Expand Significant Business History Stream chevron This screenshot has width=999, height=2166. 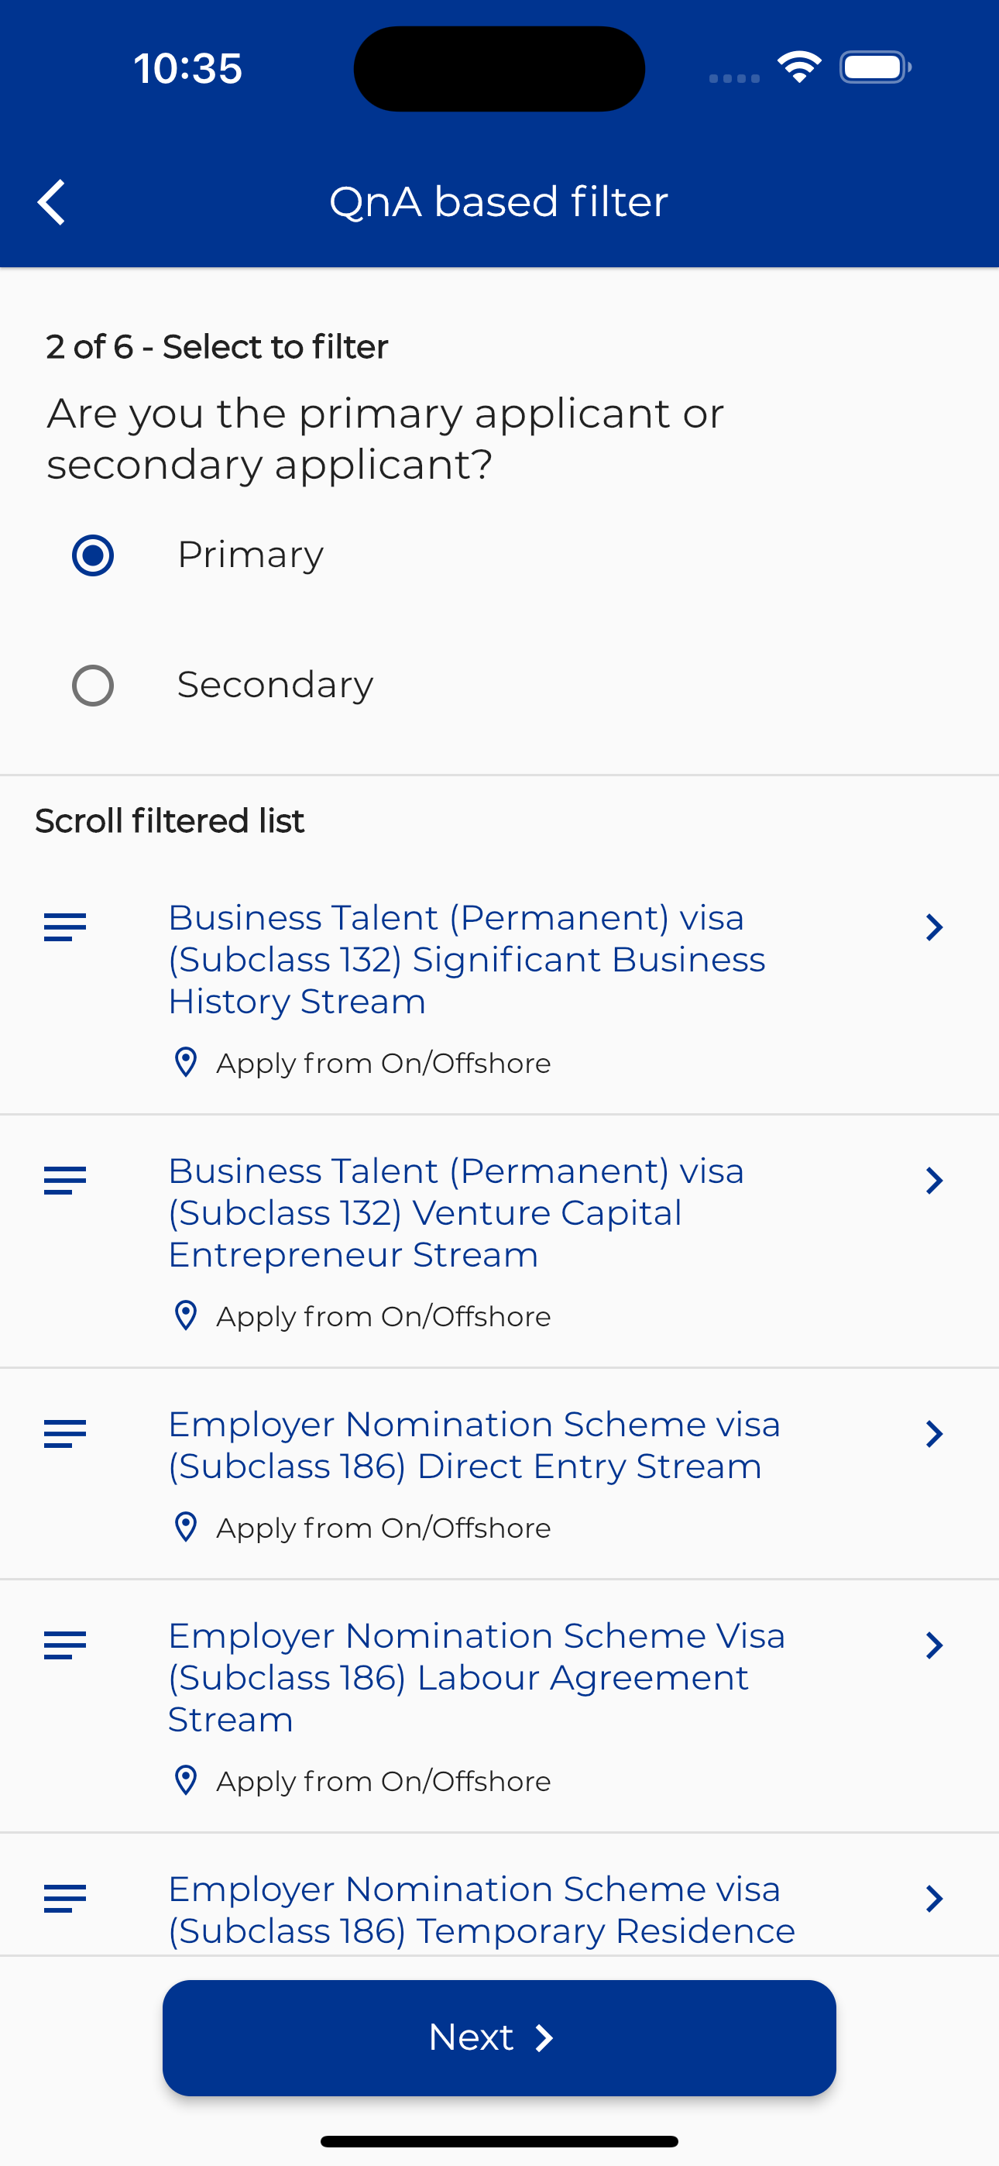tap(933, 927)
